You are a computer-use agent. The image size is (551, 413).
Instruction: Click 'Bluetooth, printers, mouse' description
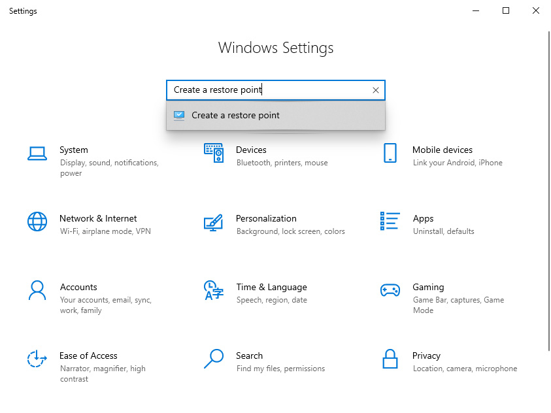coord(282,163)
